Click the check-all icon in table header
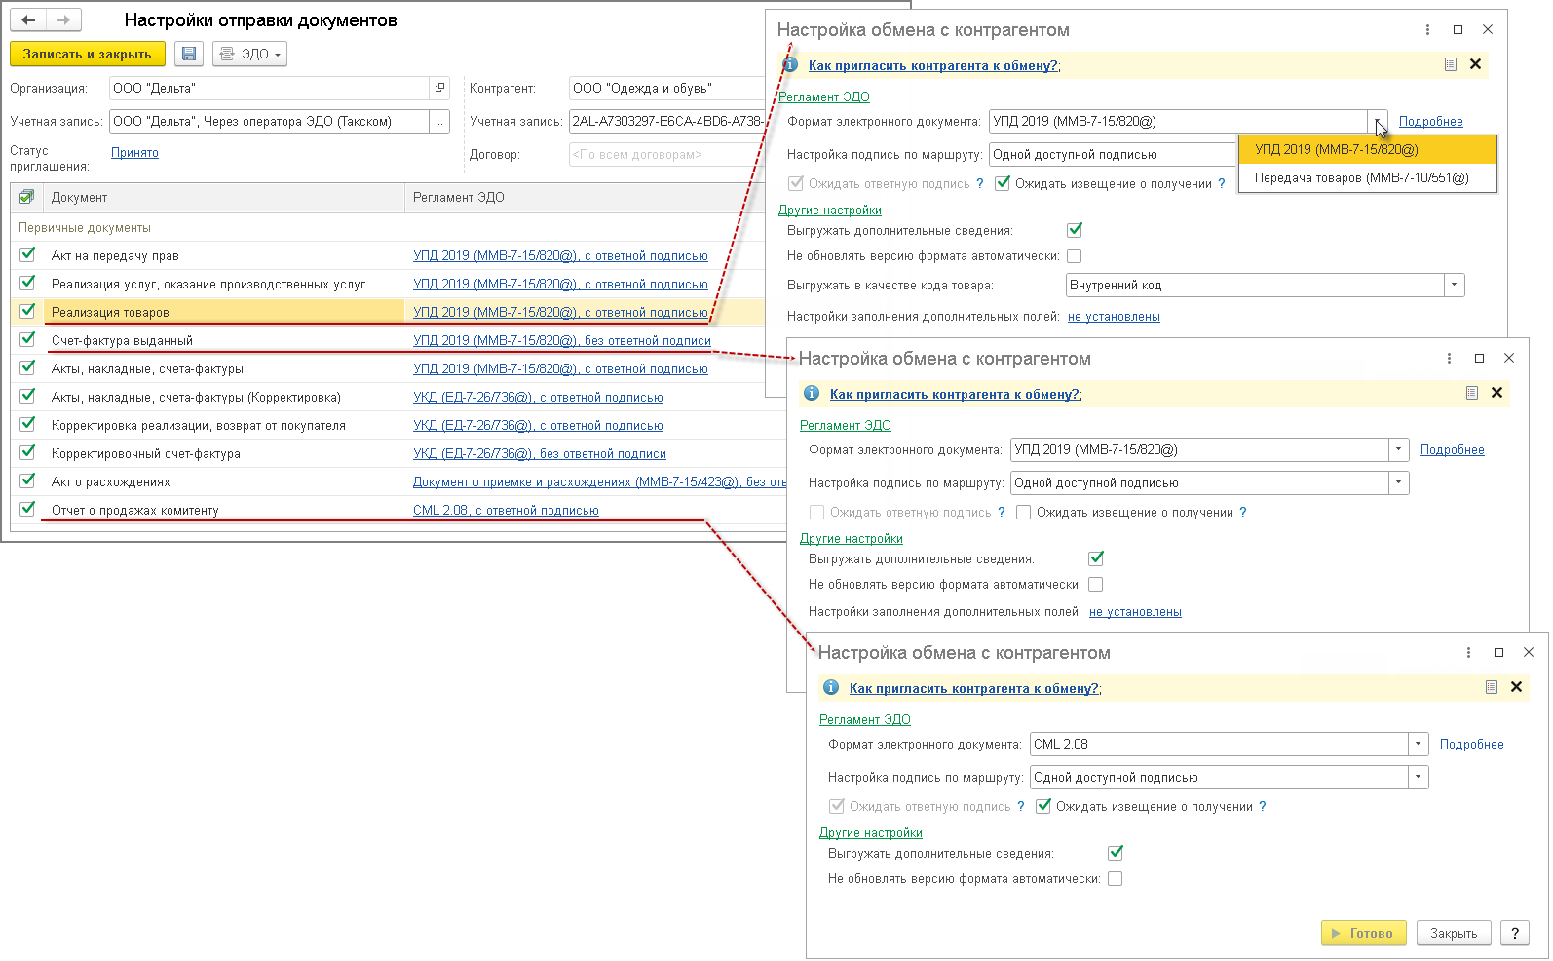 [x=26, y=197]
